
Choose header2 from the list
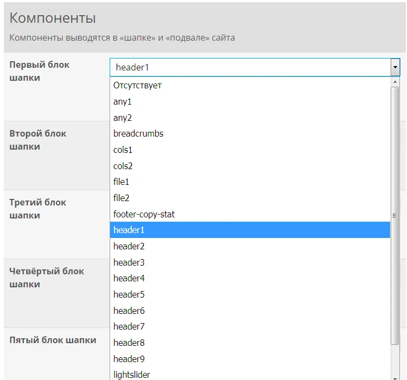point(129,246)
